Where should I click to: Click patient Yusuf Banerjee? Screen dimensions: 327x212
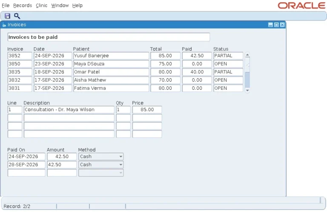click(111, 56)
